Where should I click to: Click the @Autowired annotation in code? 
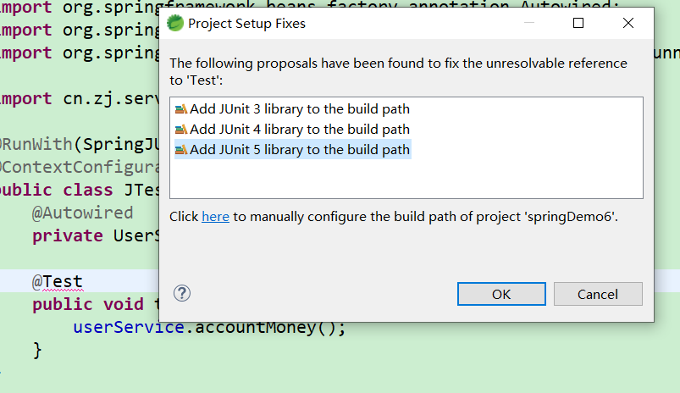83,213
